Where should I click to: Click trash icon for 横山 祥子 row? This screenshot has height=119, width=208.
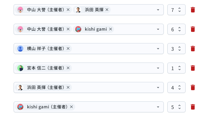point(193,49)
